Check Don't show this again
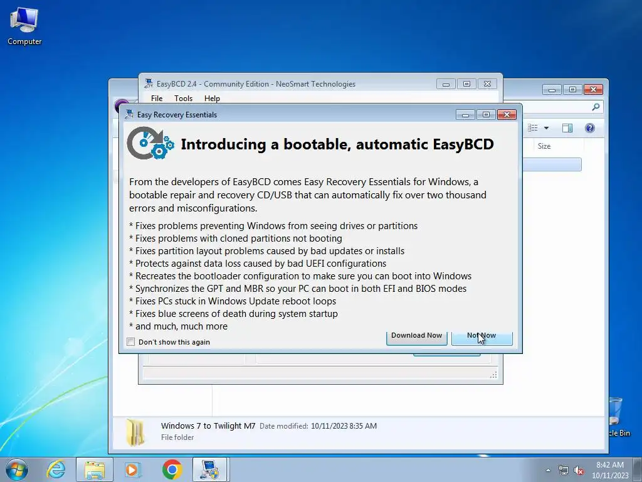 coord(131,342)
